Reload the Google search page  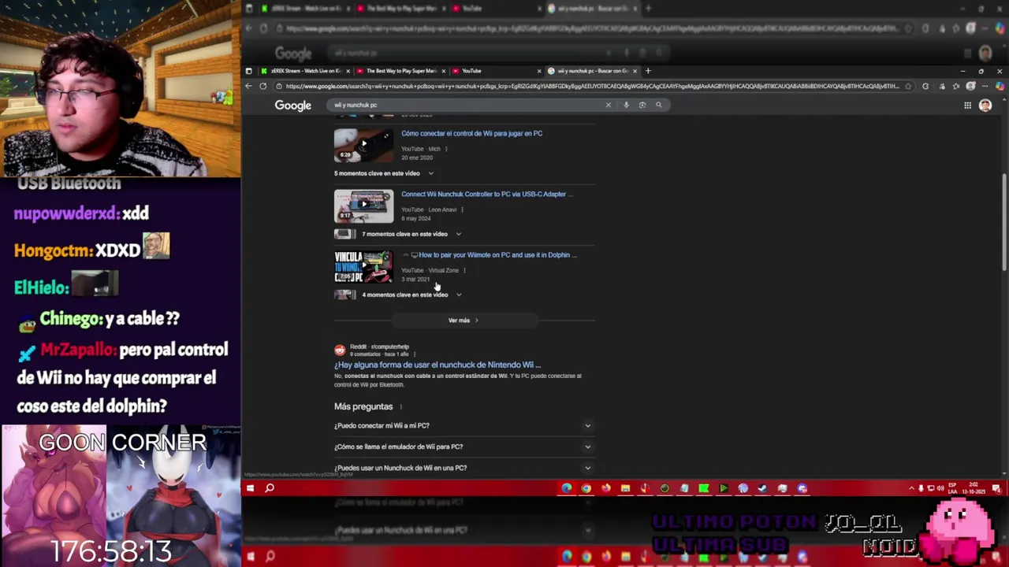tap(263, 87)
